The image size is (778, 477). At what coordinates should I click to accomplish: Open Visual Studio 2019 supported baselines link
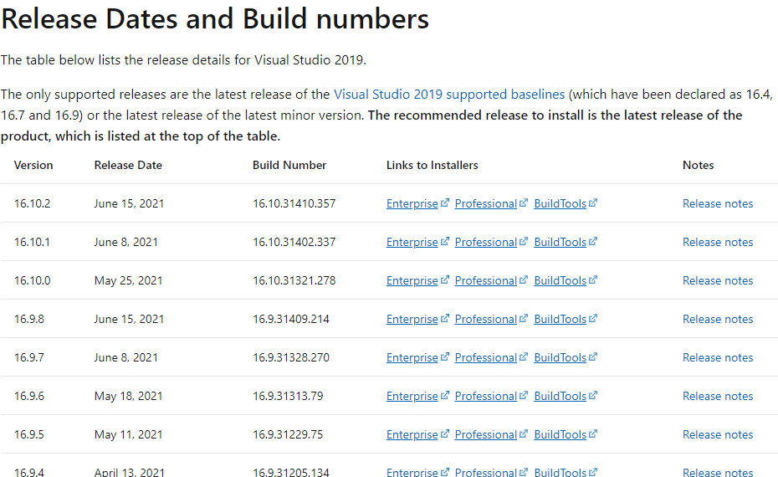coord(449,95)
